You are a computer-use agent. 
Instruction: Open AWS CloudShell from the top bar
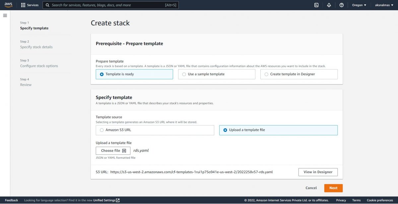coord(316,5)
